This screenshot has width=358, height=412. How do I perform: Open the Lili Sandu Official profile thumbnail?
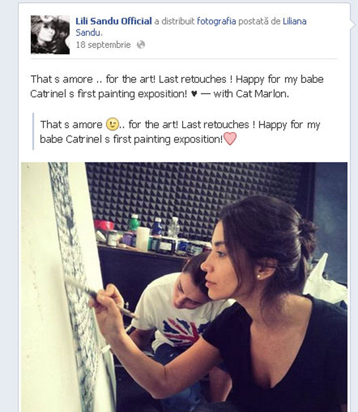click(x=50, y=35)
